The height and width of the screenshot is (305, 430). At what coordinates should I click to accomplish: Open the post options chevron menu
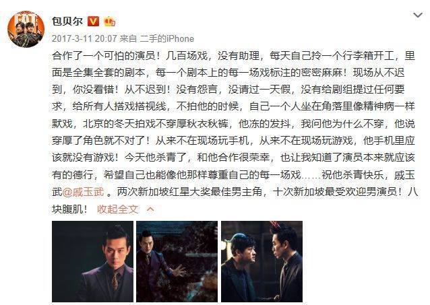click(x=418, y=15)
